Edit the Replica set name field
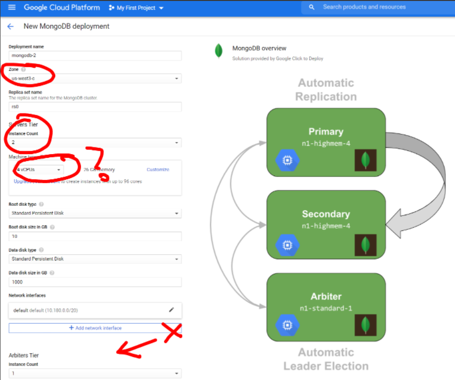The height and width of the screenshot is (380, 455). (95, 107)
